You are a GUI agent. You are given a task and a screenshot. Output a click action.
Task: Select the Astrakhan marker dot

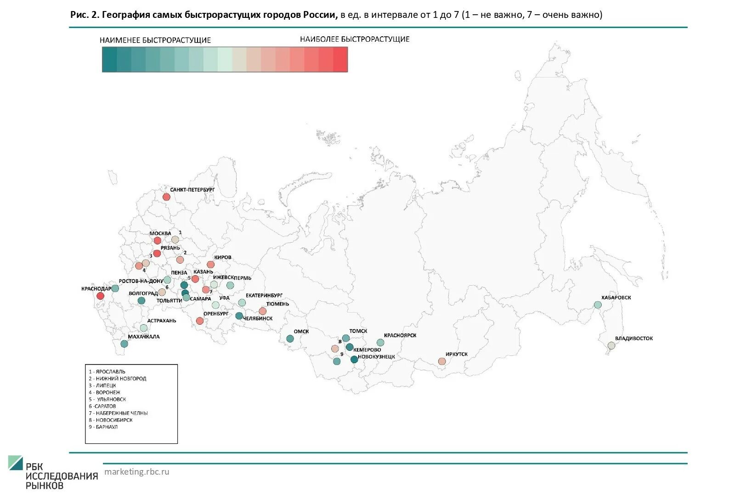144,328
